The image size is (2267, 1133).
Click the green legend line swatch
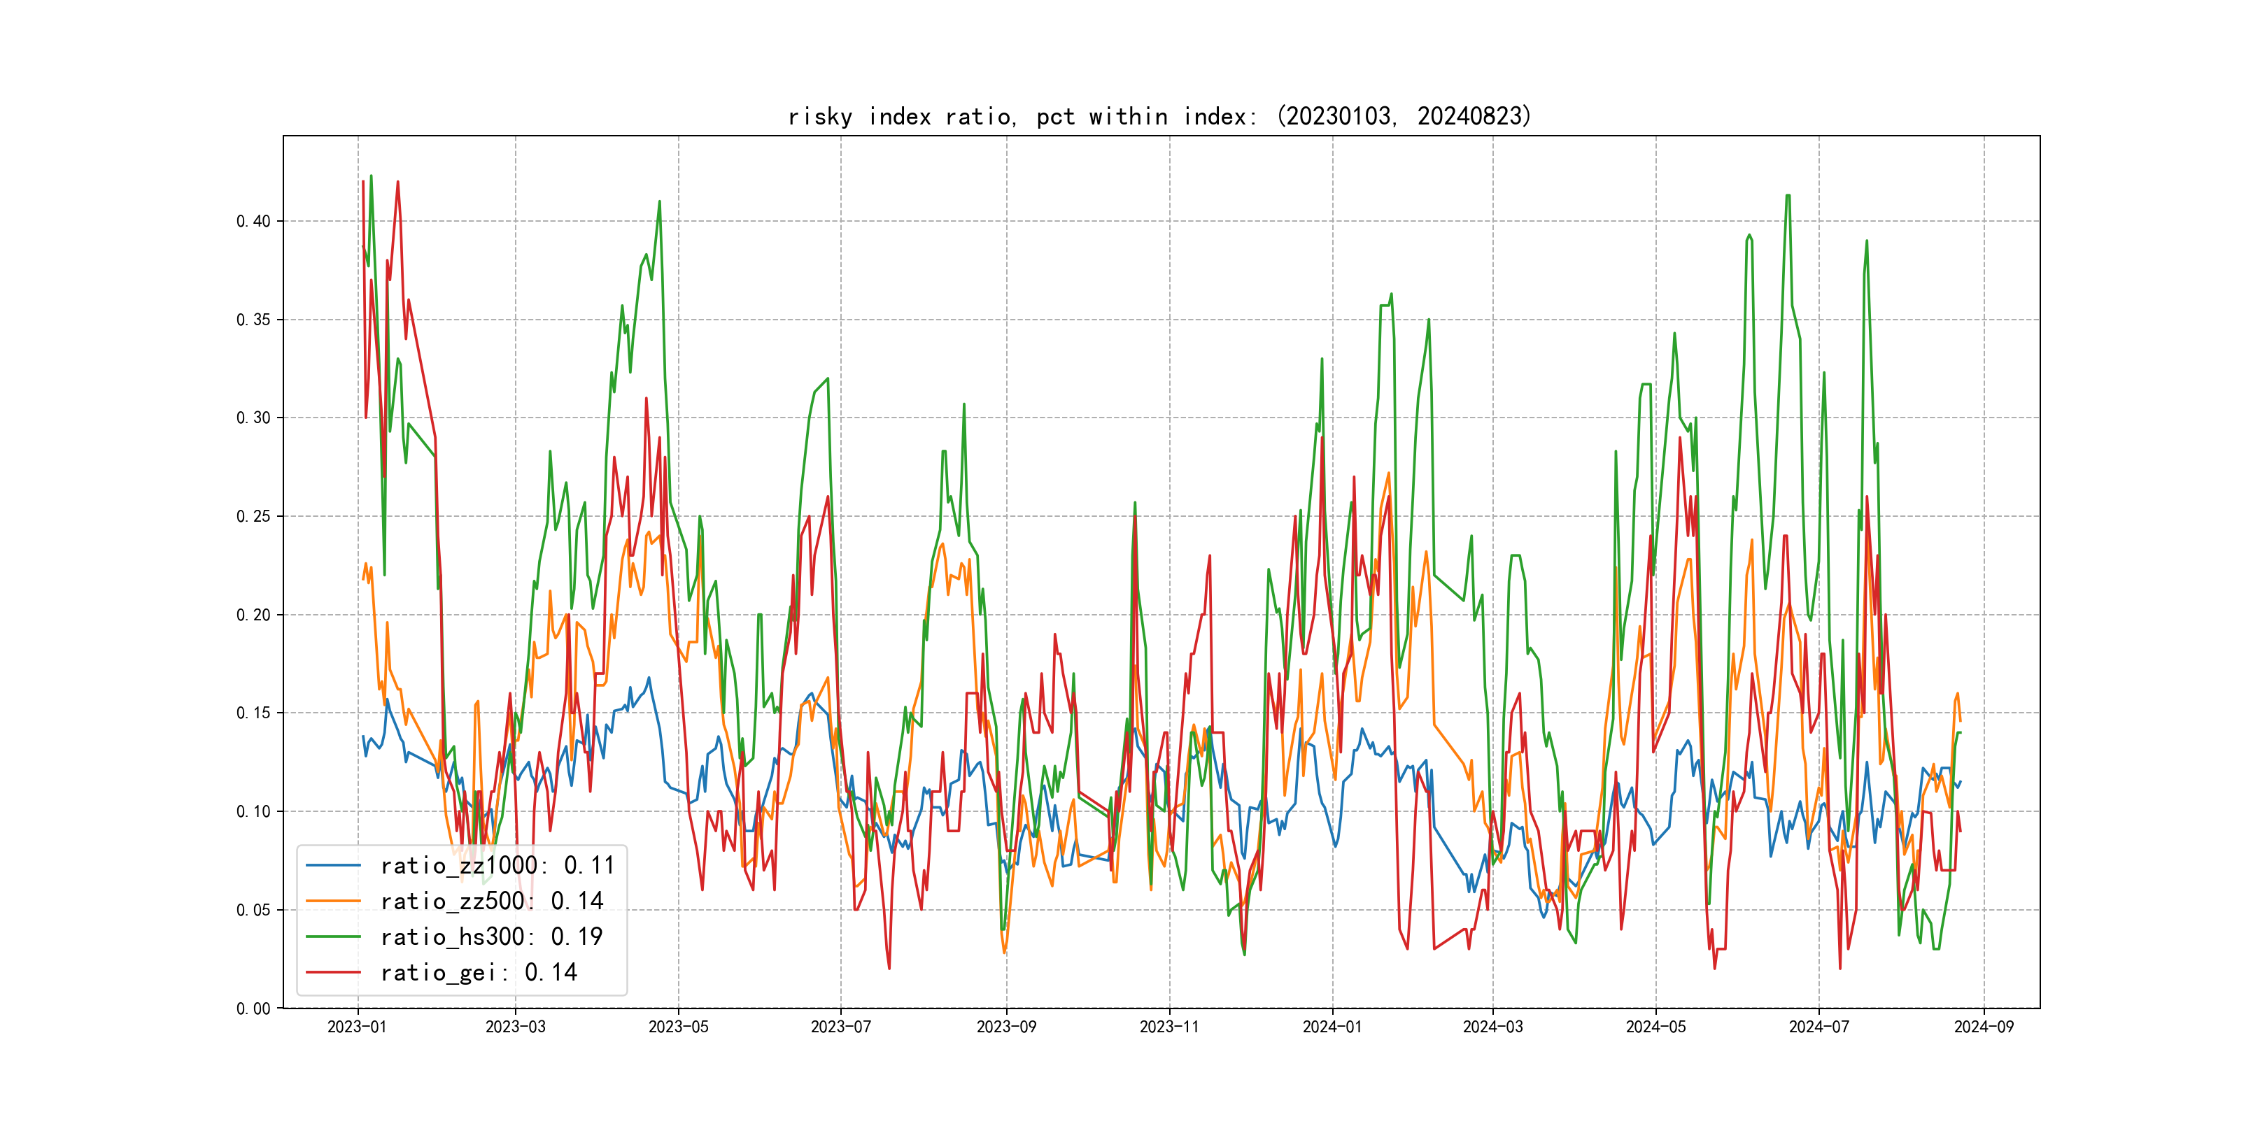332,937
